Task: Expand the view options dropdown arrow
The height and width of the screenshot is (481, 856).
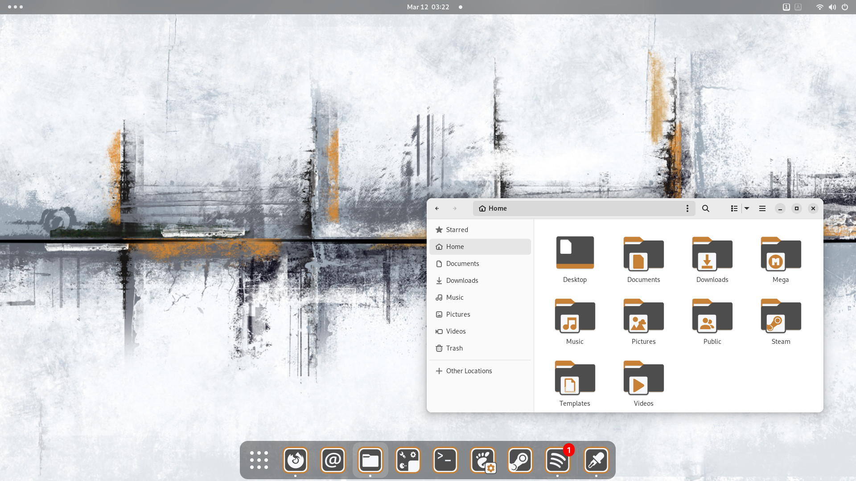Action: pyautogui.click(x=747, y=208)
